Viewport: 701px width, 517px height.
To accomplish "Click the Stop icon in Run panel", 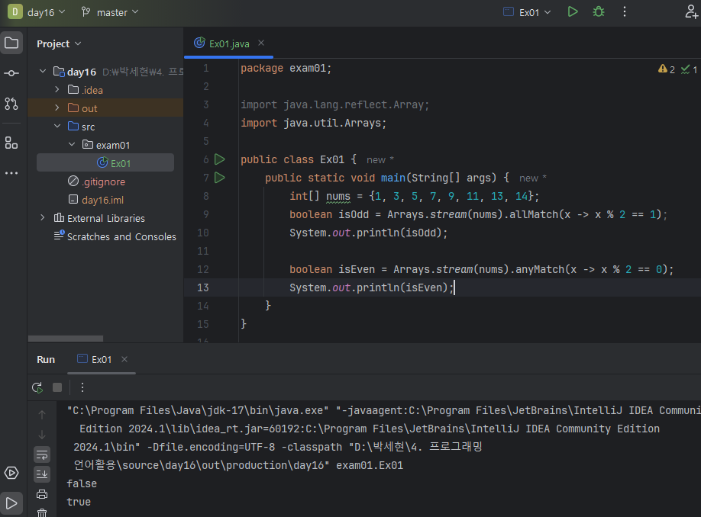I will click(57, 387).
